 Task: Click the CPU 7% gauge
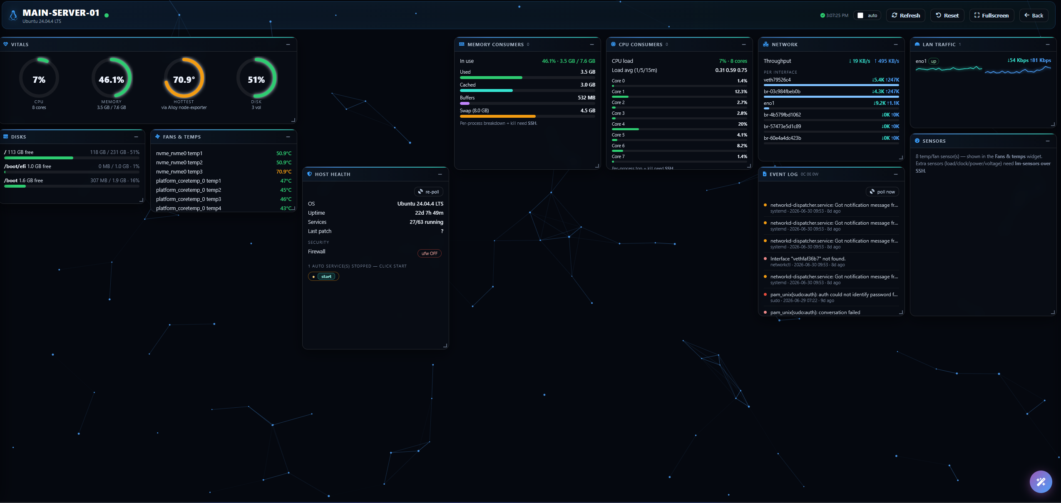point(39,78)
